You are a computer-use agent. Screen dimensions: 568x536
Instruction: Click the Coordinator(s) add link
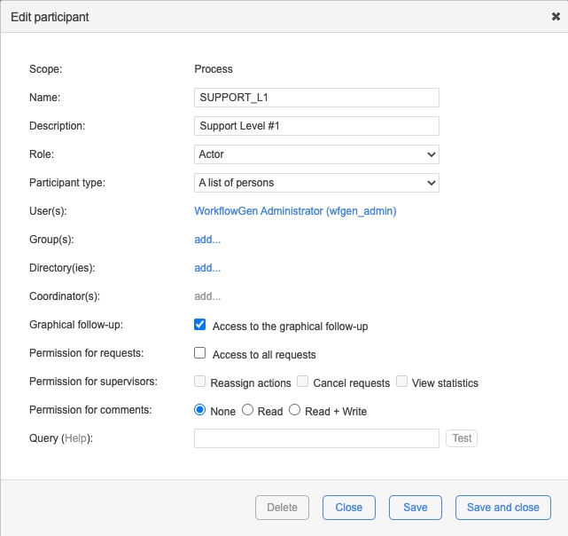pyautogui.click(x=207, y=296)
